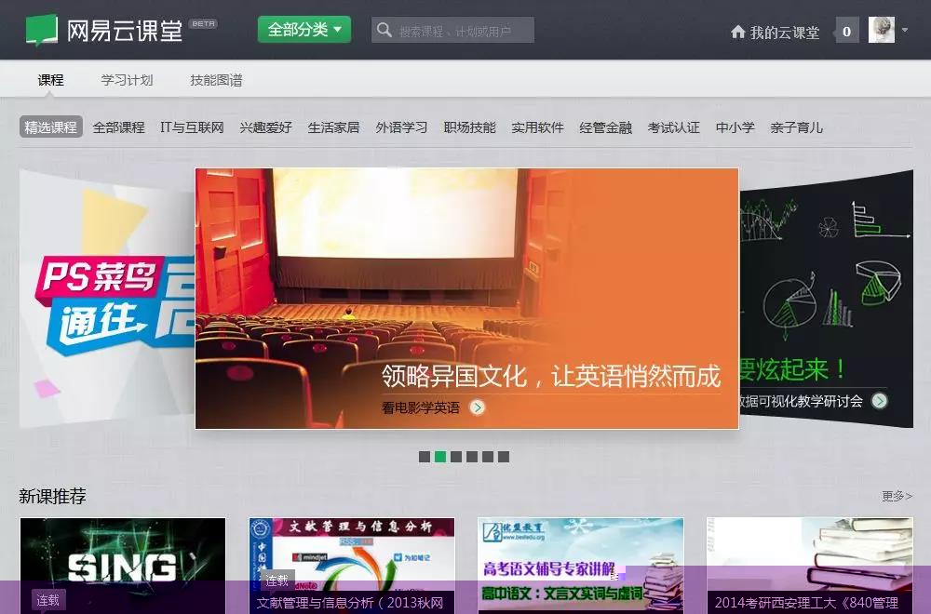Select the 亲子育儿 category
This screenshot has width=931, height=614.
(796, 127)
